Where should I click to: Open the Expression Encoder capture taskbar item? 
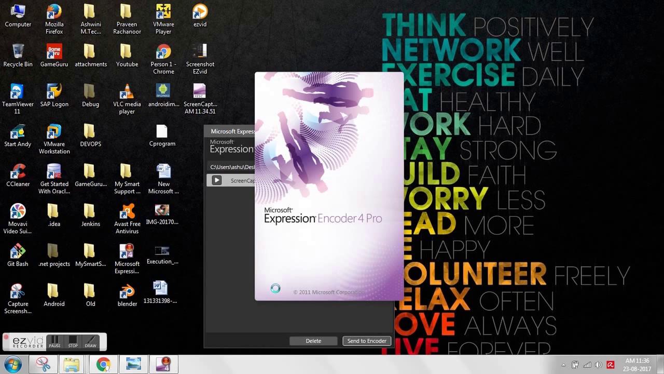(164, 364)
